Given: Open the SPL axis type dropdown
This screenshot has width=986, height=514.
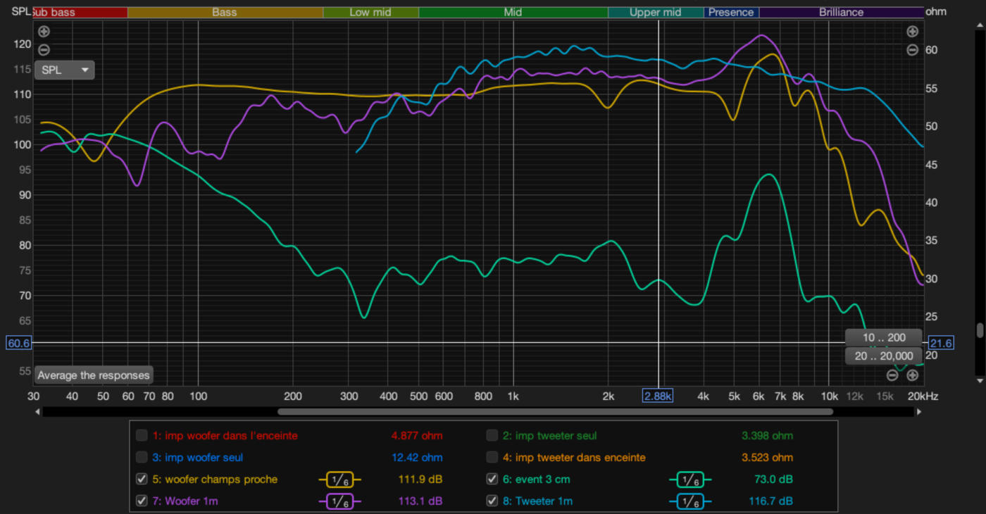Looking at the screenshot, I should (x=64, y=70).
